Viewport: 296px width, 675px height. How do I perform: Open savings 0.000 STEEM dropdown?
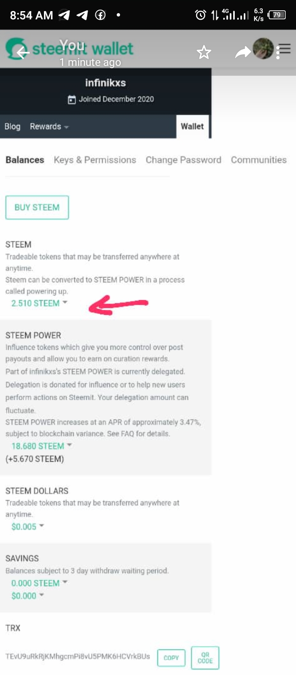(x=39, y=583)
